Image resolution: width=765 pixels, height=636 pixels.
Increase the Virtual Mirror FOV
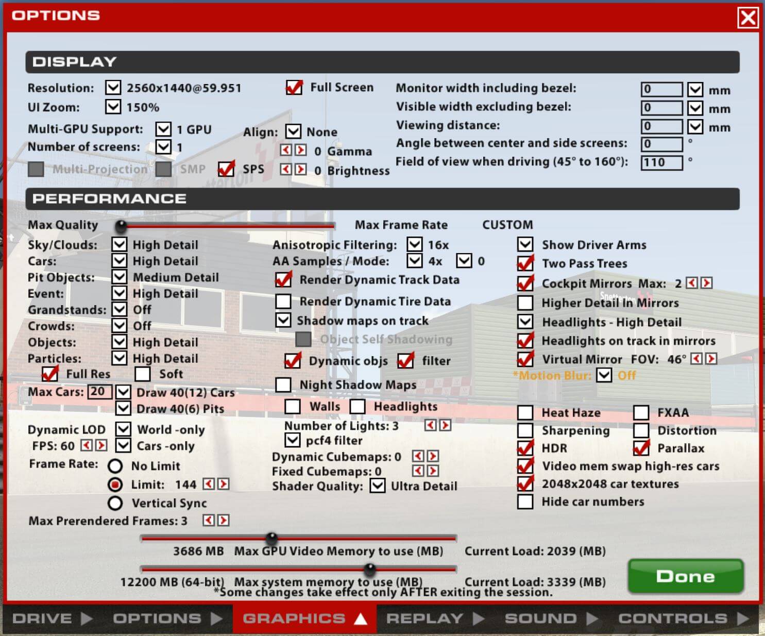point(710,359)
